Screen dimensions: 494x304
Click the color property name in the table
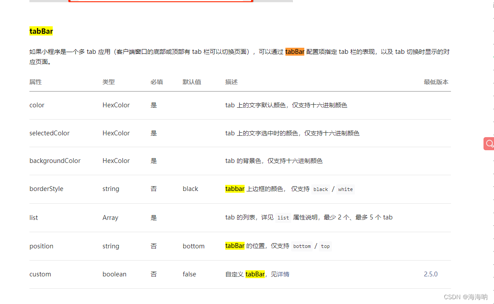click(x=36, y=105)
